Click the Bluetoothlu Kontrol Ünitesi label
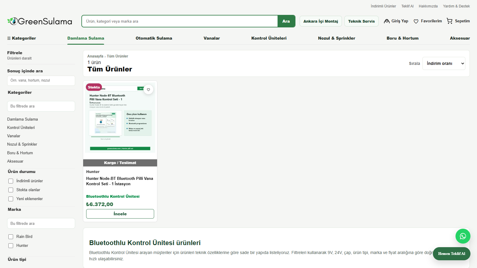Viewport: 477px width, 268px height. click(x=113, y=197)
